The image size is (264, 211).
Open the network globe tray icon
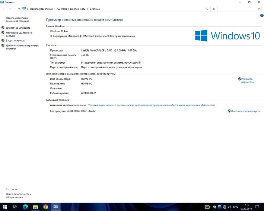[224, 207]
